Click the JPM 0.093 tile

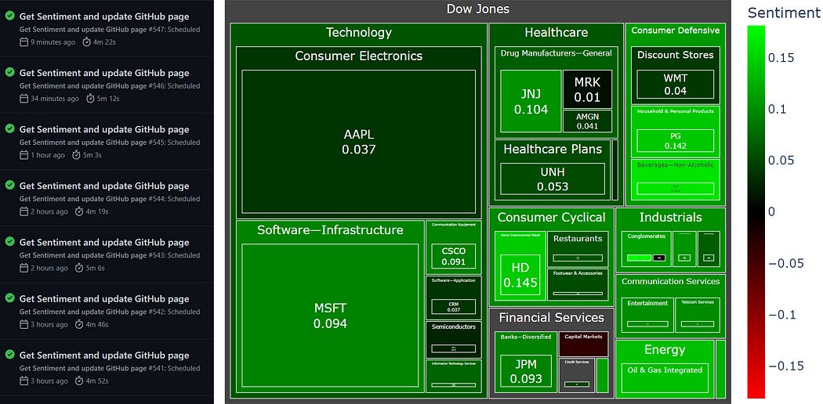pyautogui.click(x=525, y=370)
